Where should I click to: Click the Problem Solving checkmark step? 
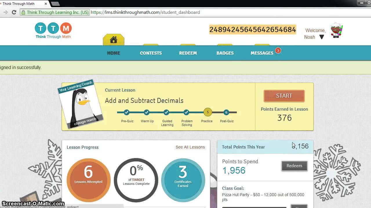pyautogui.click(x=186, y=112)
